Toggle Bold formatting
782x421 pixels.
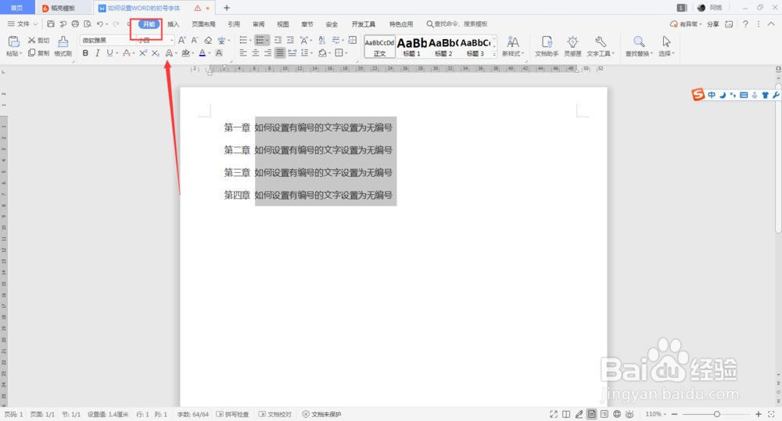coord(85,53)
